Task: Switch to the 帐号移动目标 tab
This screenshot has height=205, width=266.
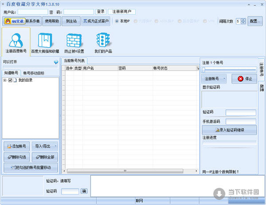Action: pos(34,73)
